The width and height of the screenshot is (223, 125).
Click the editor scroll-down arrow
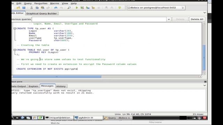click(204, 74)
